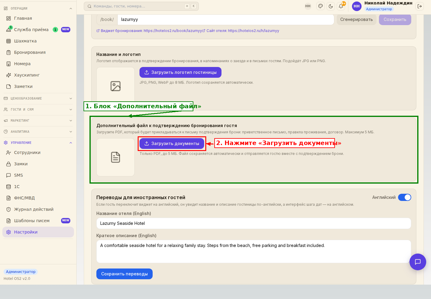Open notifications bell icon
The height and width of the screenshot is (299, 431).
341,6
